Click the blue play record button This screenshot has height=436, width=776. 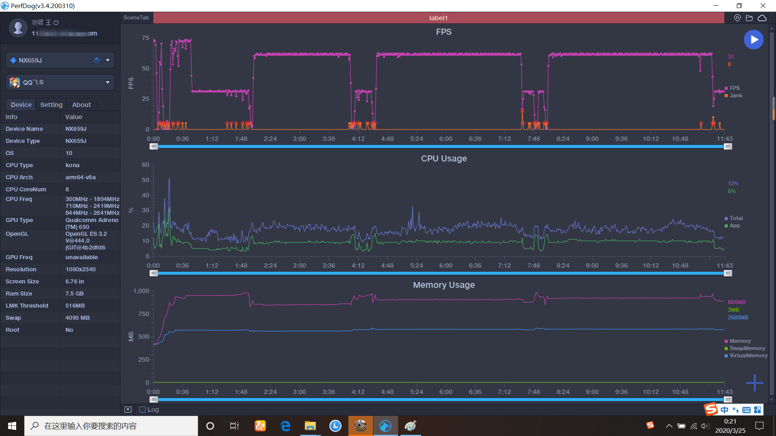[753, 40]
